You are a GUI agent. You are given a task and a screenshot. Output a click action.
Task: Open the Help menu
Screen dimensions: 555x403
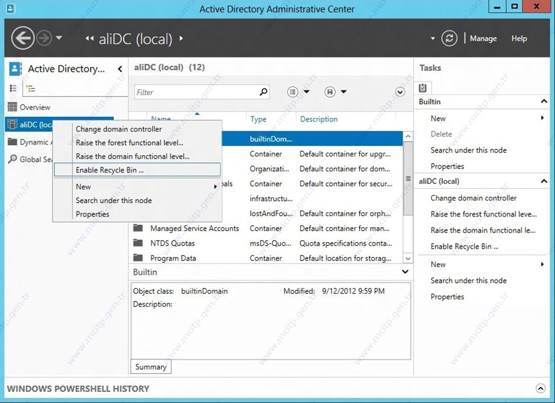519,38
